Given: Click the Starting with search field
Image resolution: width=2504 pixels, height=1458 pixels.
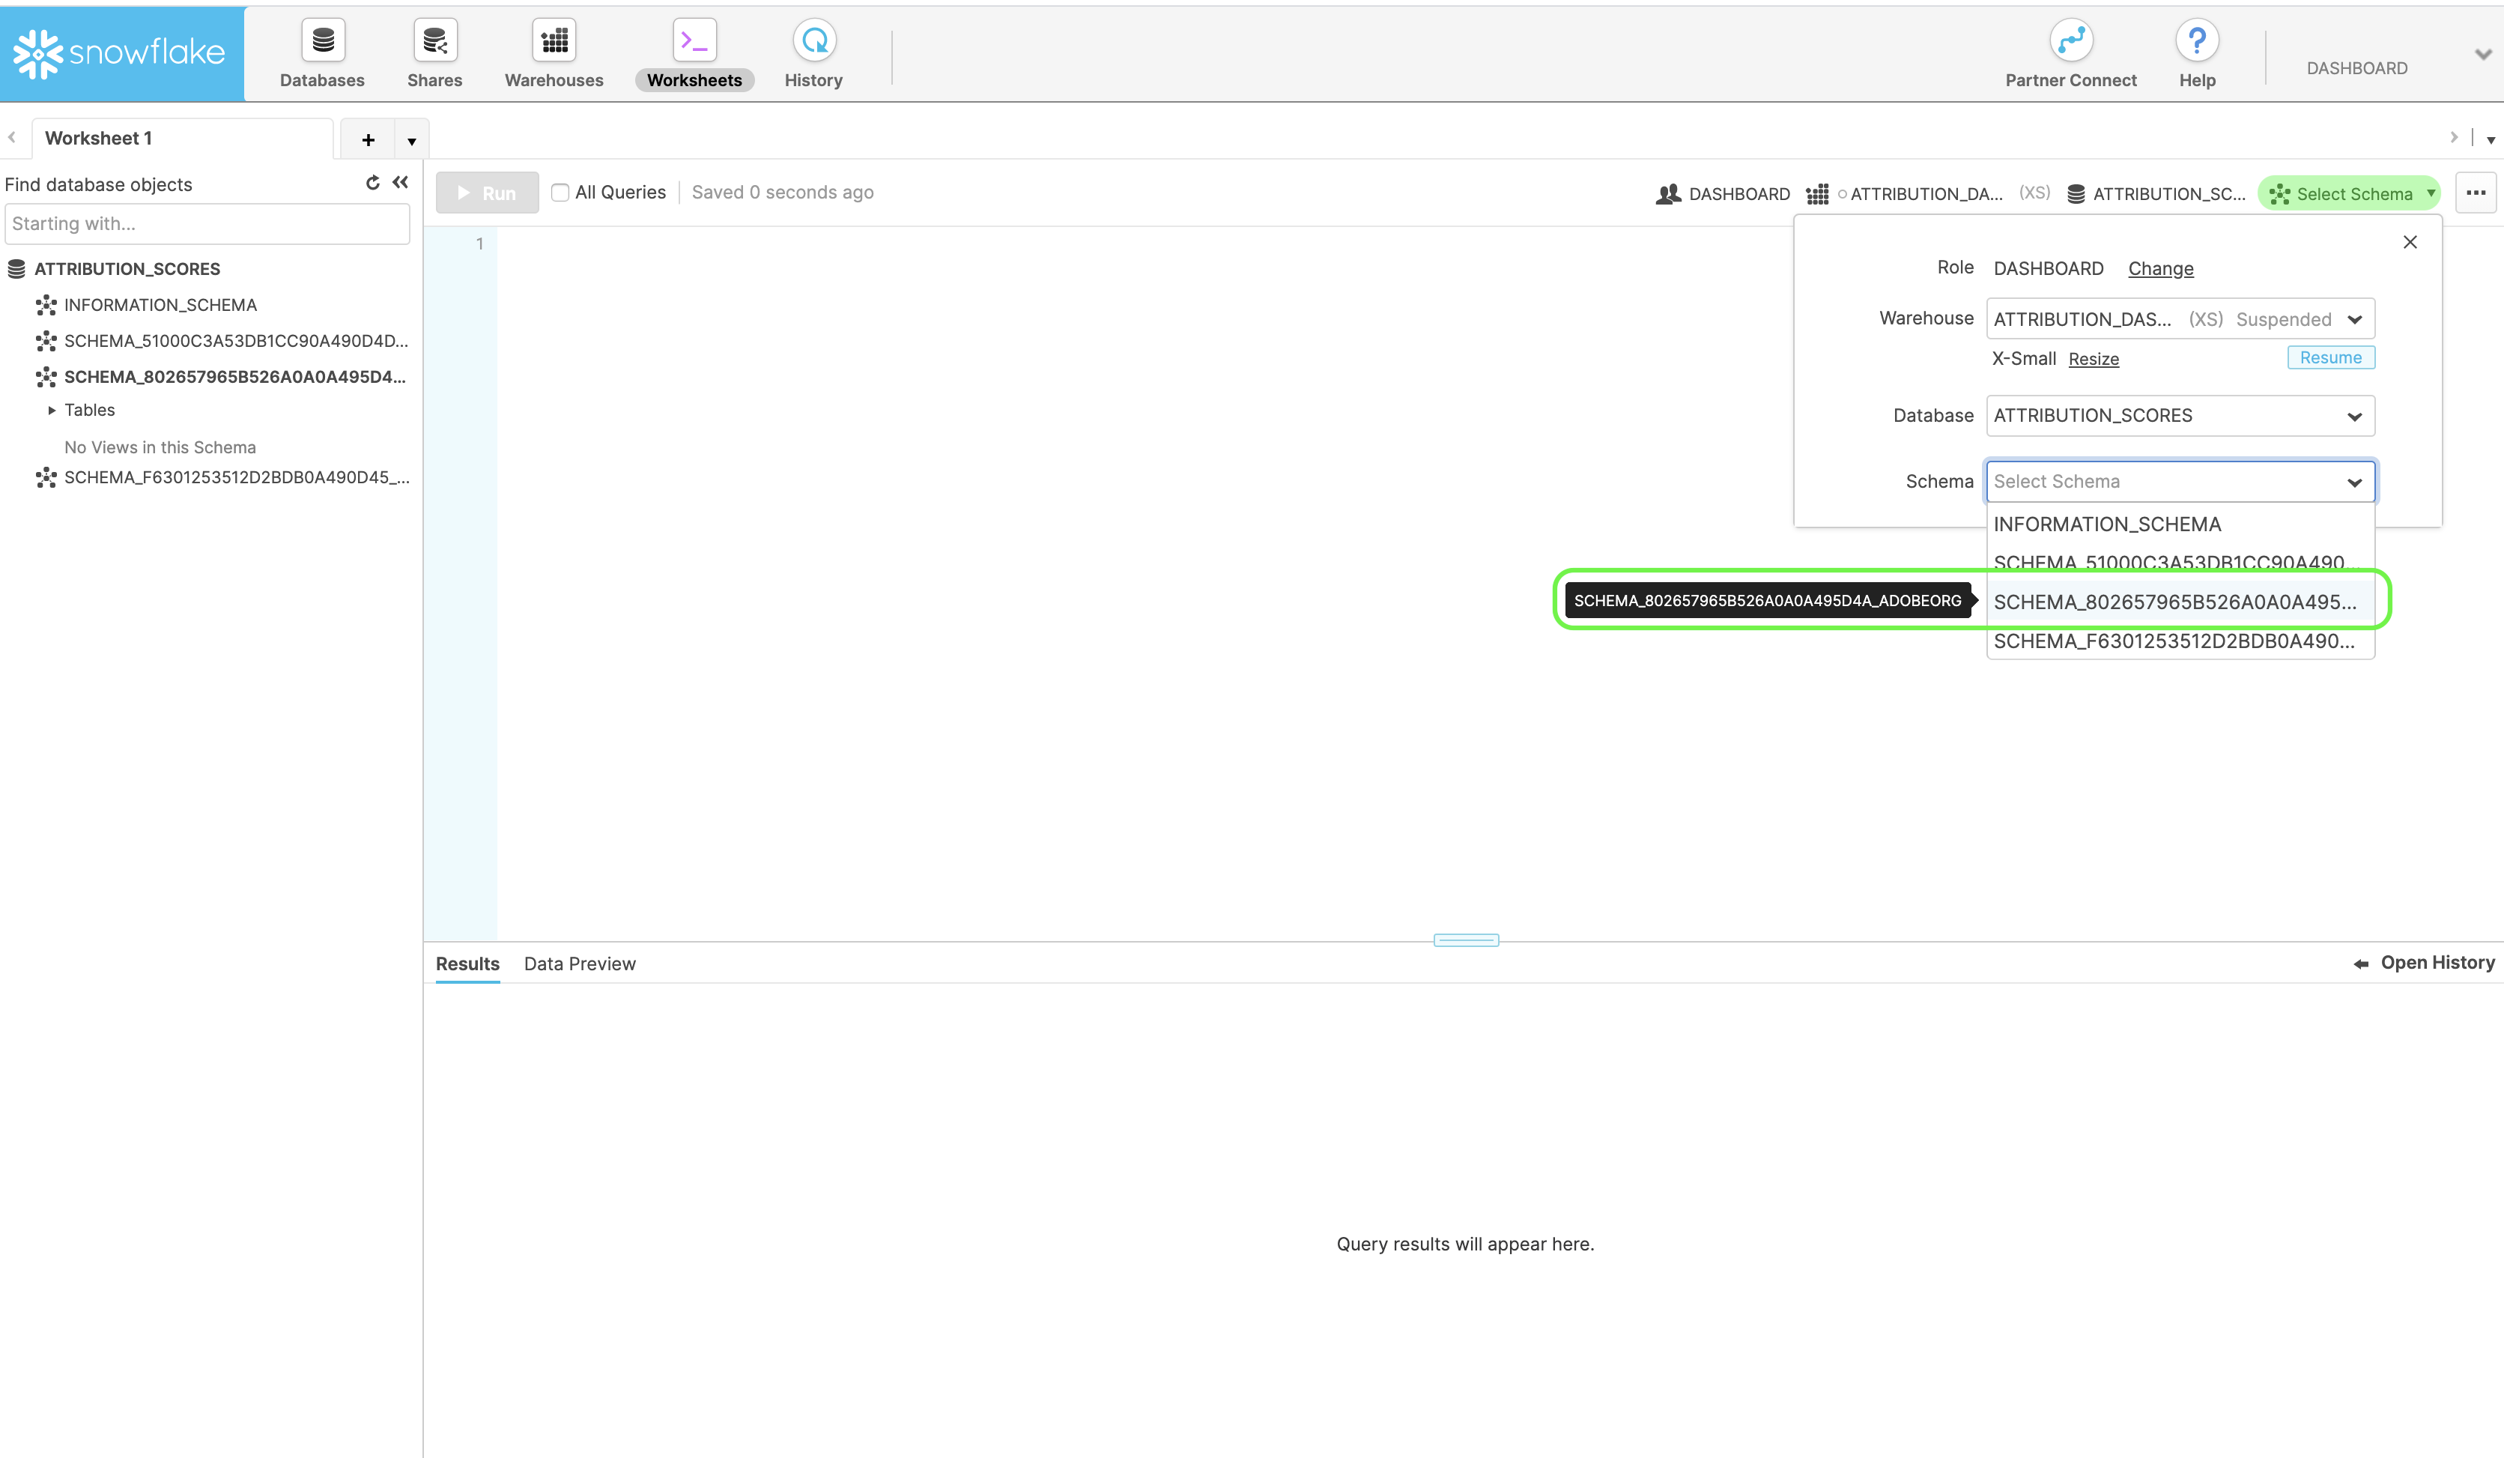Looking at the screenshot, I should (x=207, y=223).
